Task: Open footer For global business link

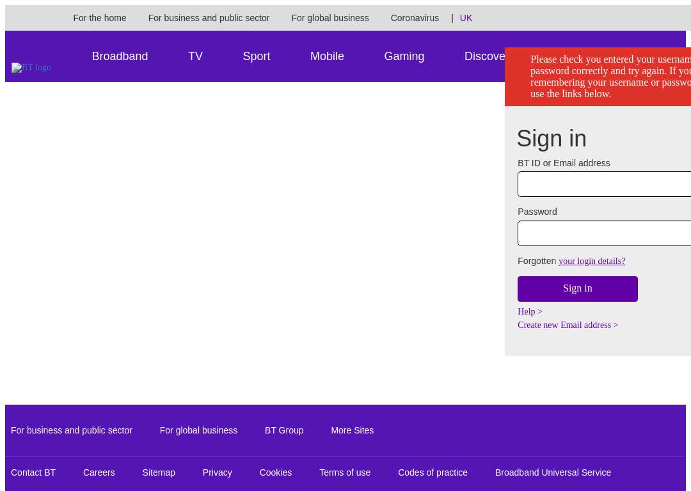Action: coord(198,430)
